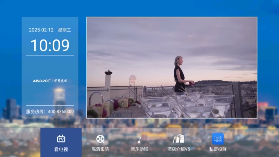Click the music note icon for 音乐助眠
The image size is (279, 157).
[139, 139]
